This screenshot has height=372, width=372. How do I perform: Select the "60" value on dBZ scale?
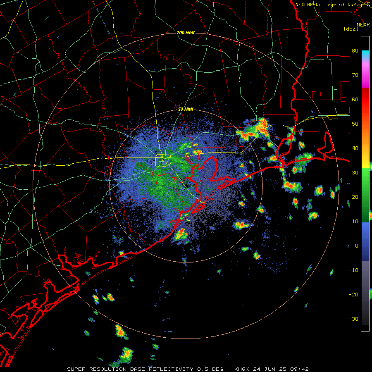tap(355, 99)
